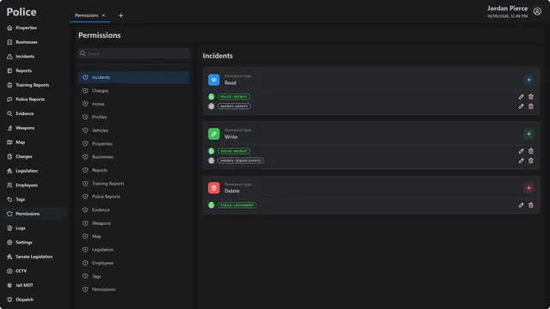Click the Dispatch icon in sidebar
550x309 pixels.
[9, 300]
